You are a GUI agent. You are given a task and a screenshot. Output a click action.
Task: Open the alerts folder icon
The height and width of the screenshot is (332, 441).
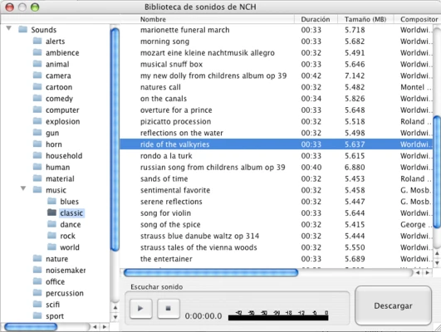(37, 41)
